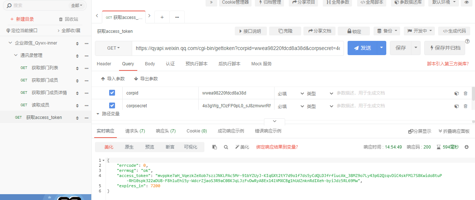Open the dropdown arrow beside 发送
Screen dimensions: 475x200
pos(382,48)
